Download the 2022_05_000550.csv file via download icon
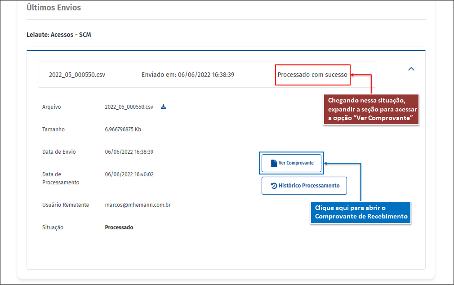Screen dimensions: 454x285 (164, 107)
